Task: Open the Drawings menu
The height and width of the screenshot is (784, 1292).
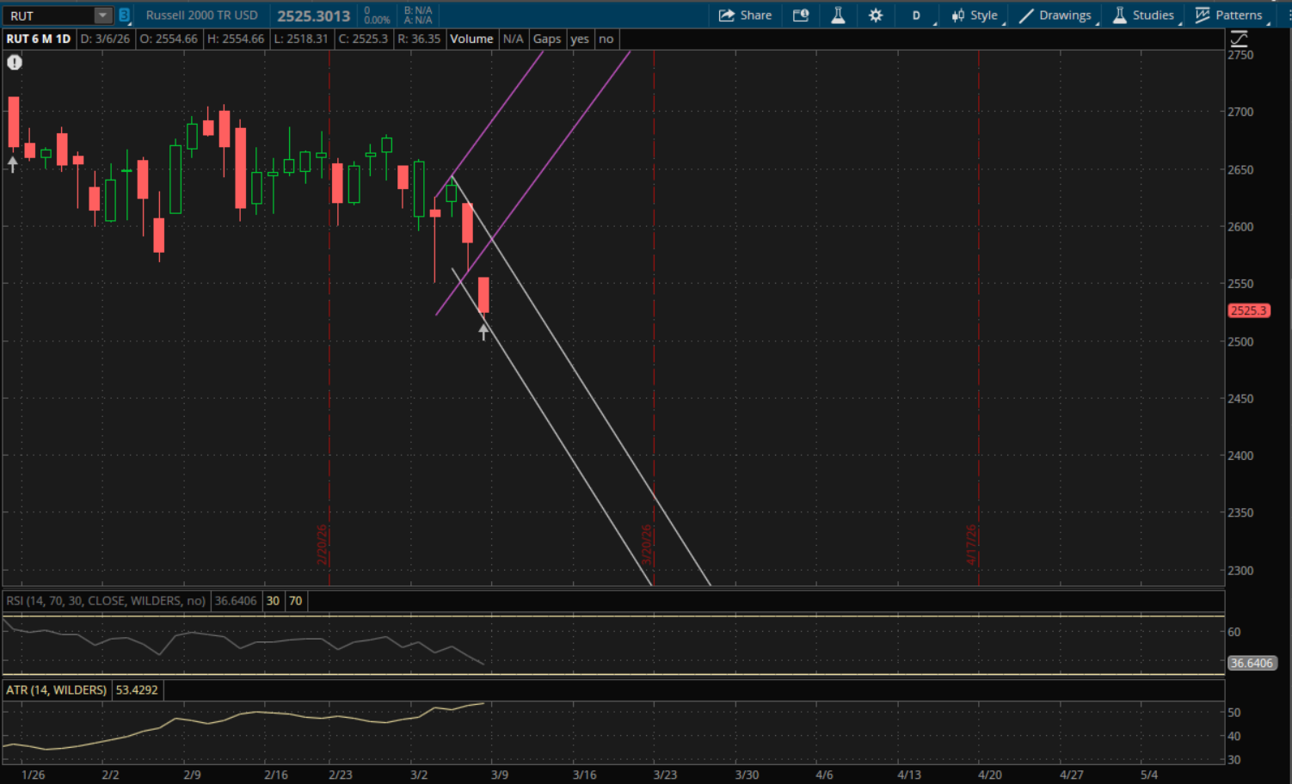Action: tap(1055, 15)
